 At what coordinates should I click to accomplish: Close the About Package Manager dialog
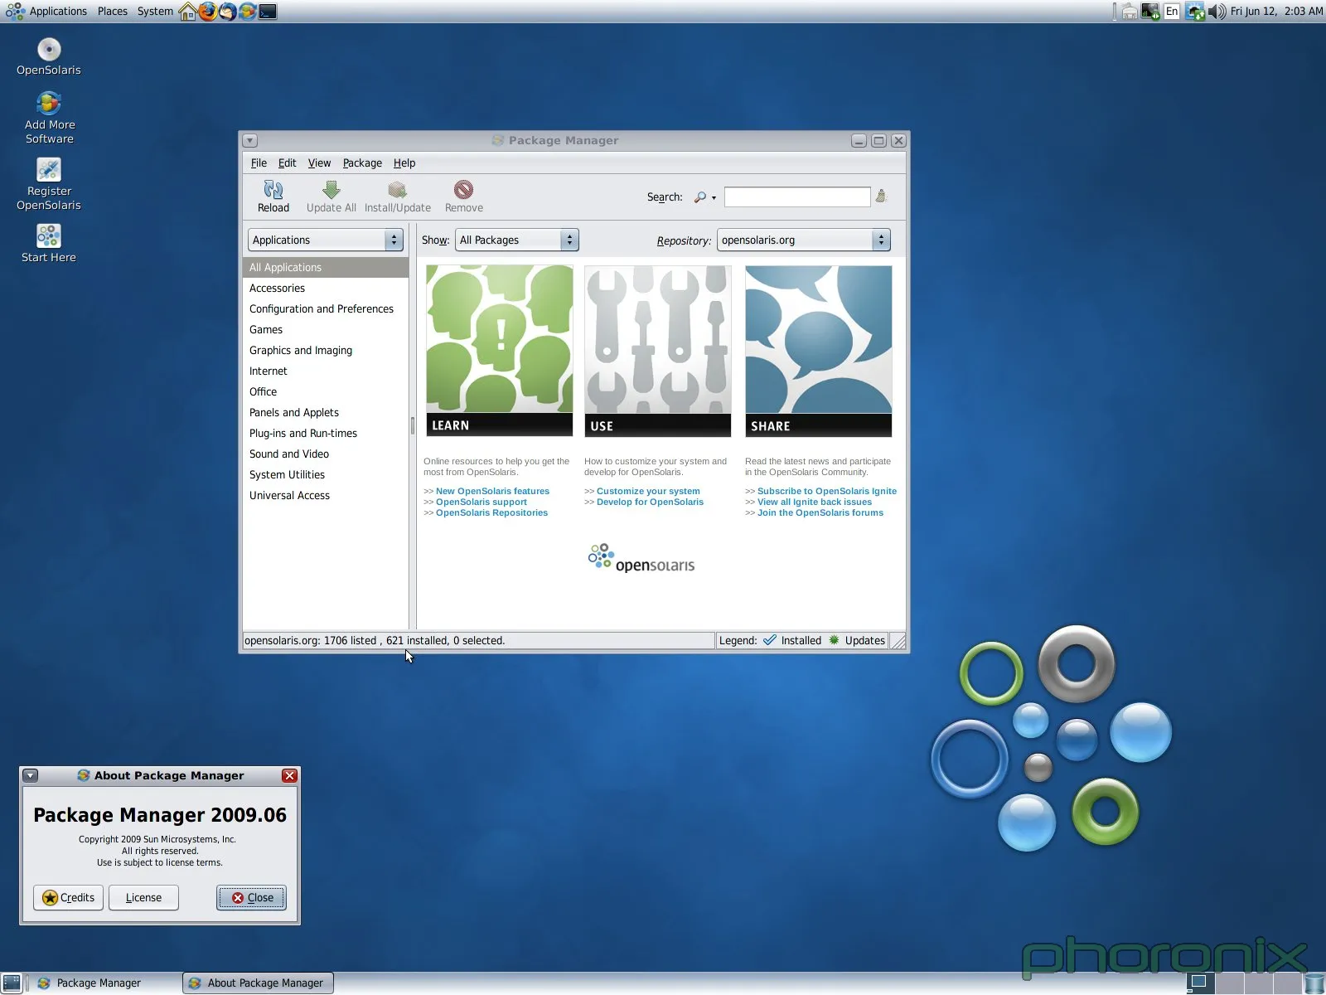coord(251,898)
